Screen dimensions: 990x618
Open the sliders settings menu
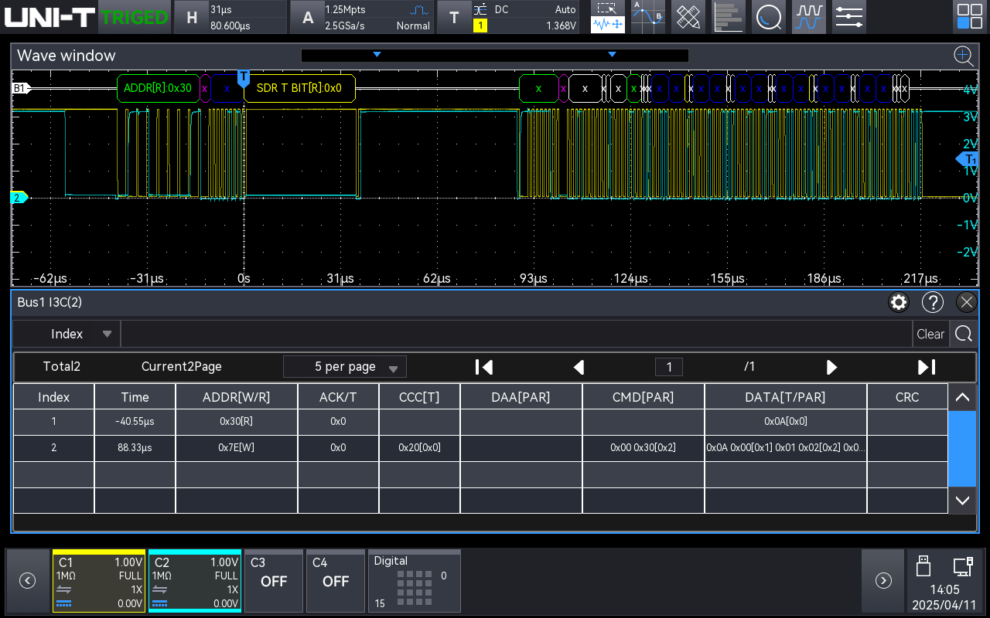(x=849, y=17)
